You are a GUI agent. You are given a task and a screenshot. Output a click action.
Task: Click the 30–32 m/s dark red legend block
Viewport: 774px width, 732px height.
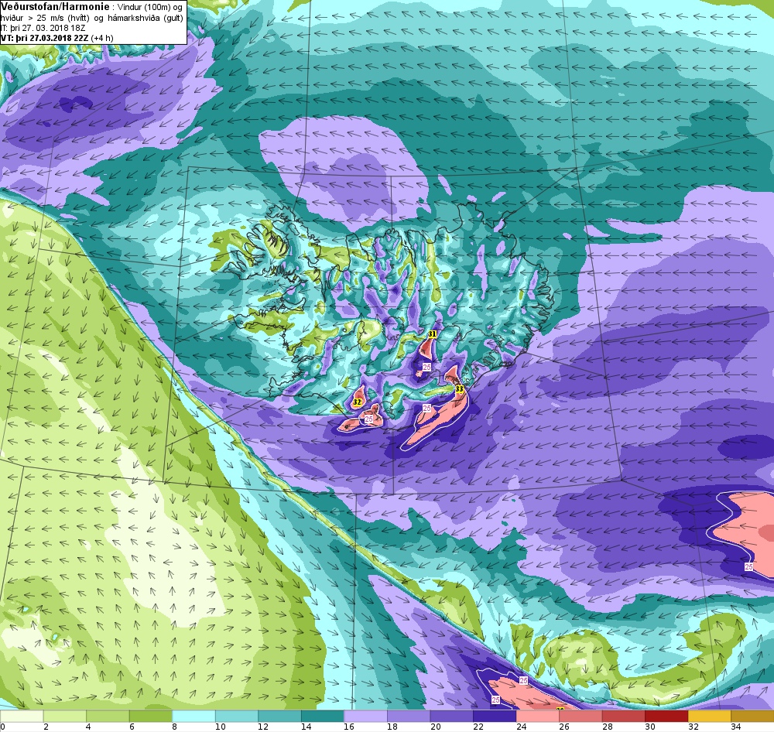666,716
